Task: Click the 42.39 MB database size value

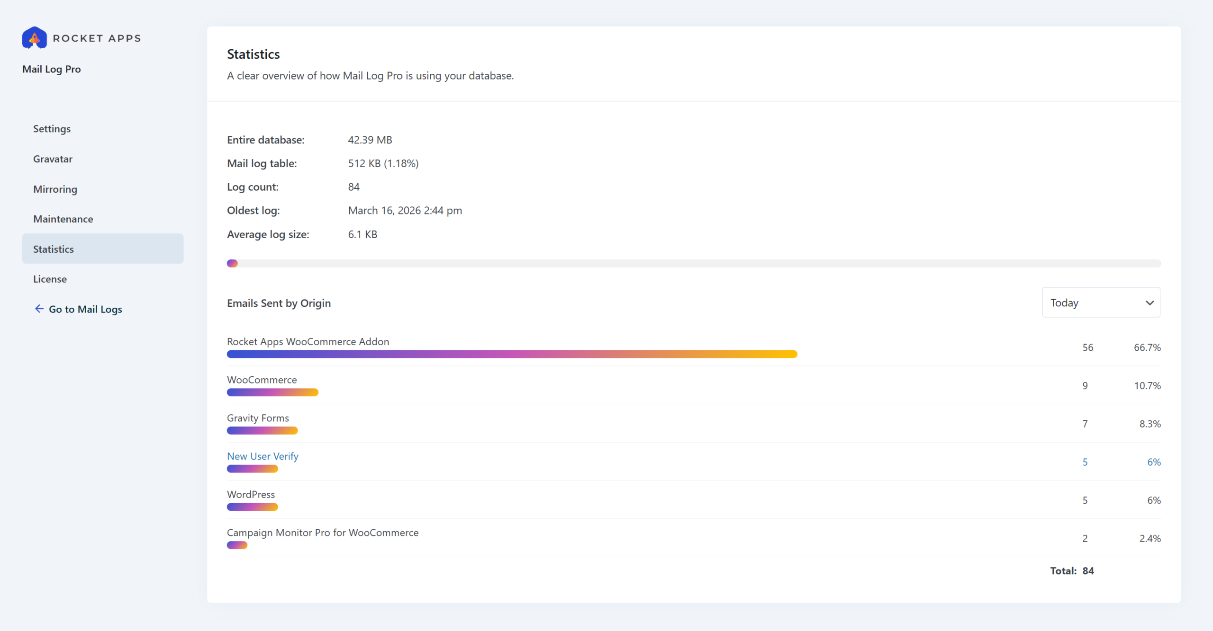Action: [370, 140]
